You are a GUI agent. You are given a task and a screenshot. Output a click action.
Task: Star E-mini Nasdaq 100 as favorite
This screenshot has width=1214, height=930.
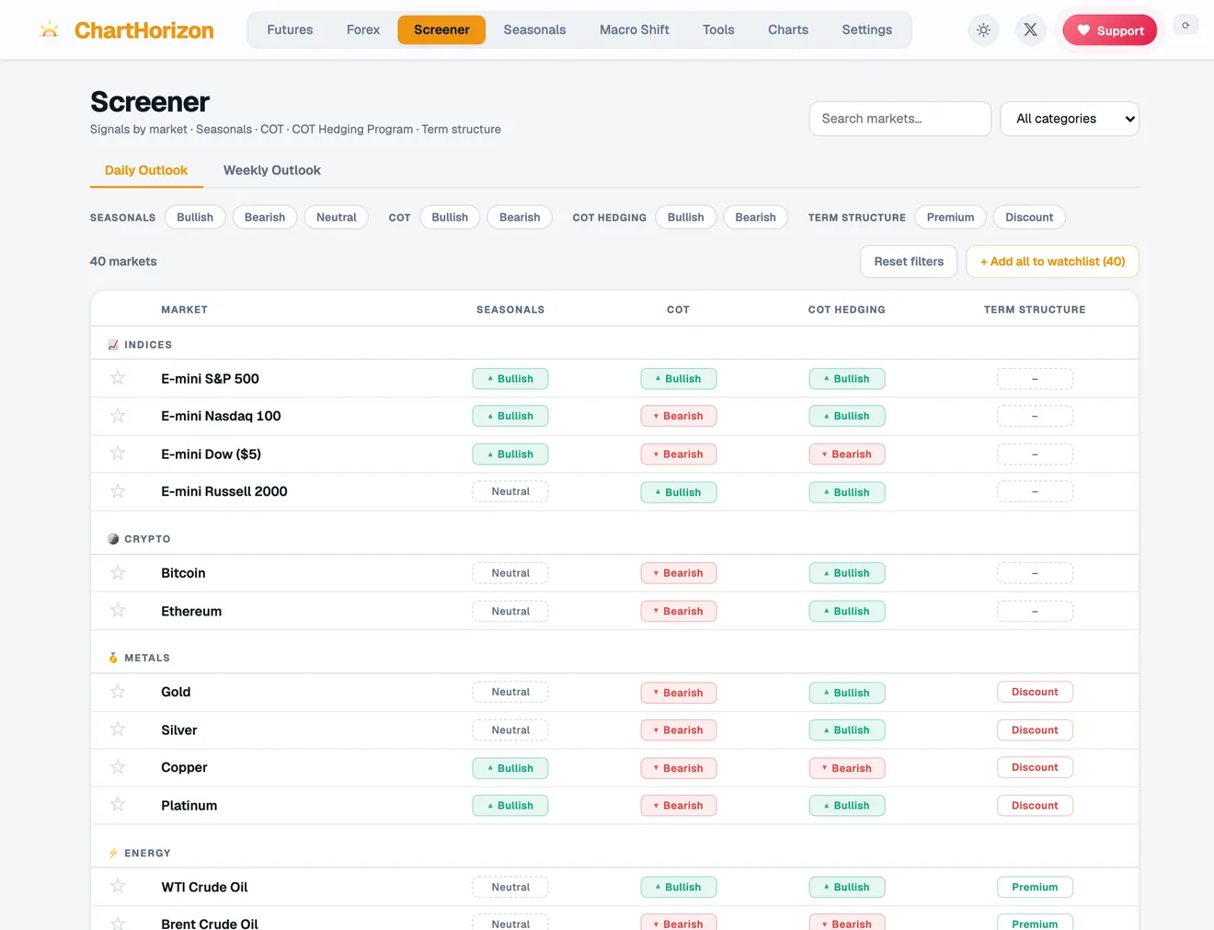[x=118, y=416]
